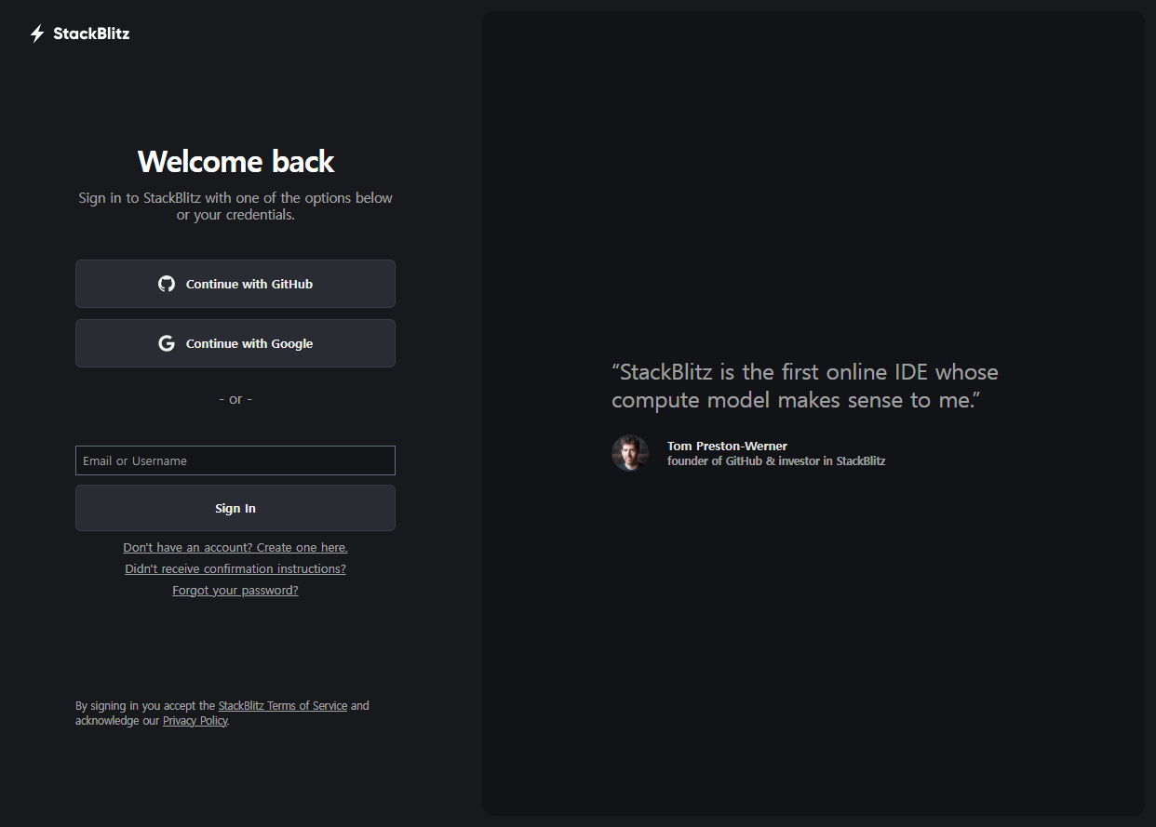
Task: Click the StackBlitz lightning bolt logo icon
Action: pos(37,34)
